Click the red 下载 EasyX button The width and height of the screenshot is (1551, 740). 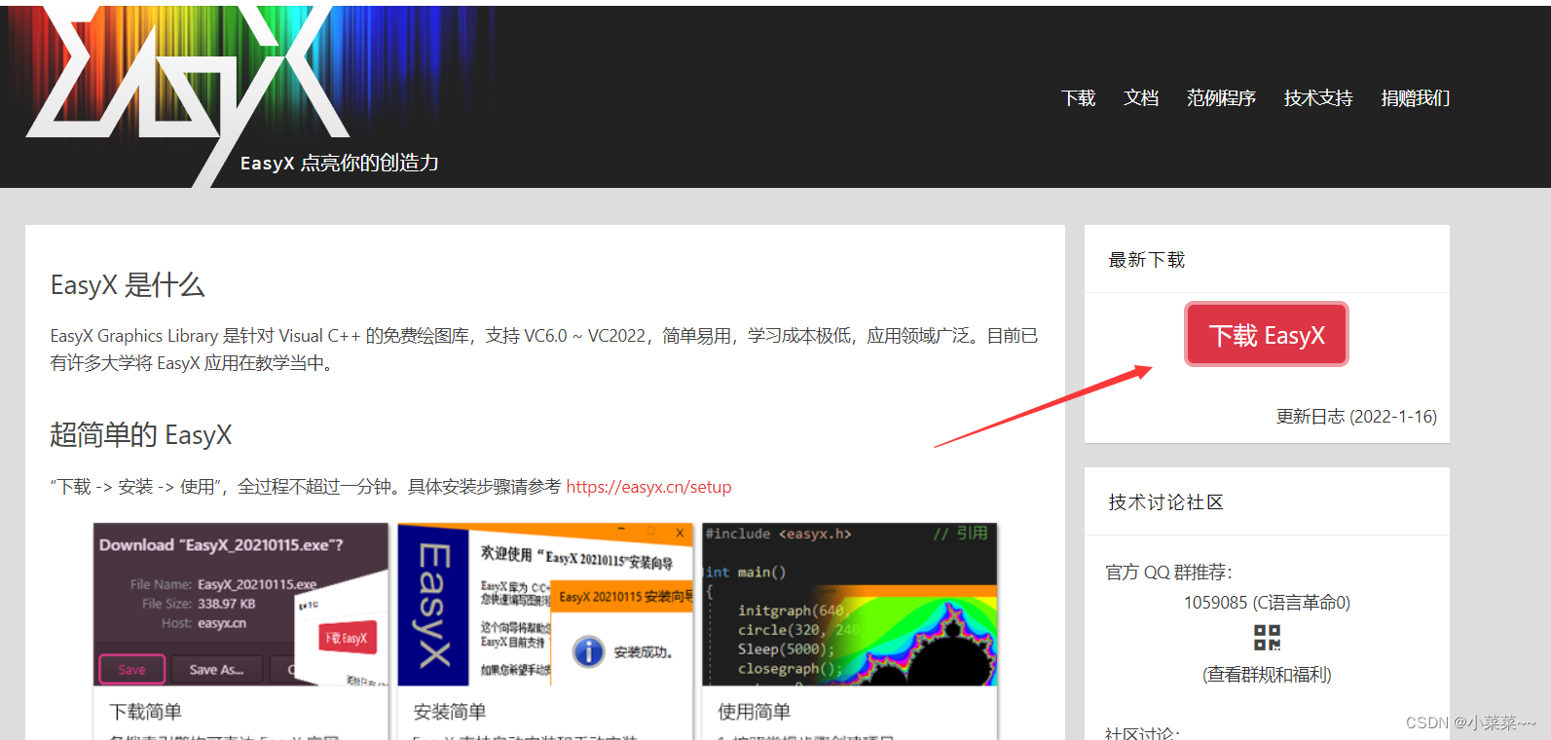[x=1267, y=334]
